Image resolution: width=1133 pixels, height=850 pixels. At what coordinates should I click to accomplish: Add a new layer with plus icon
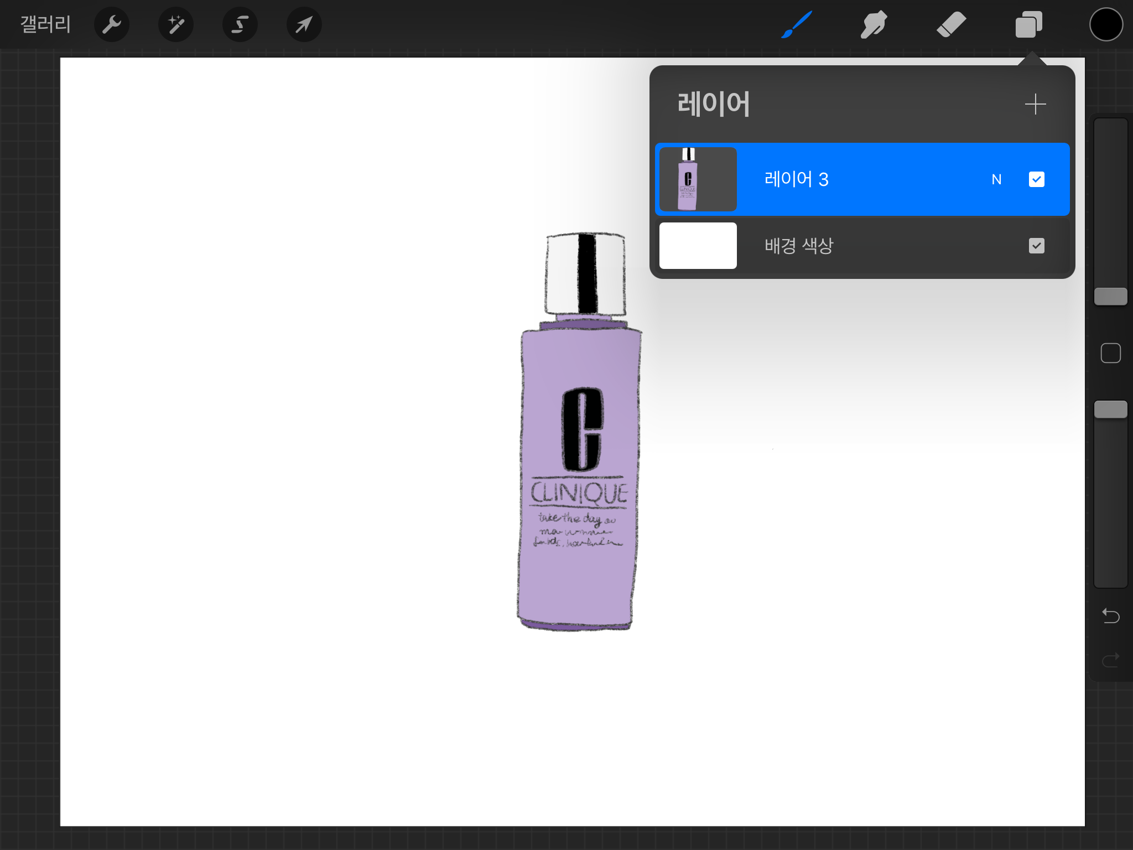tap(1035, 104)
